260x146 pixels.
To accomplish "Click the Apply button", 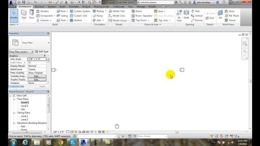I will [42, 86].
